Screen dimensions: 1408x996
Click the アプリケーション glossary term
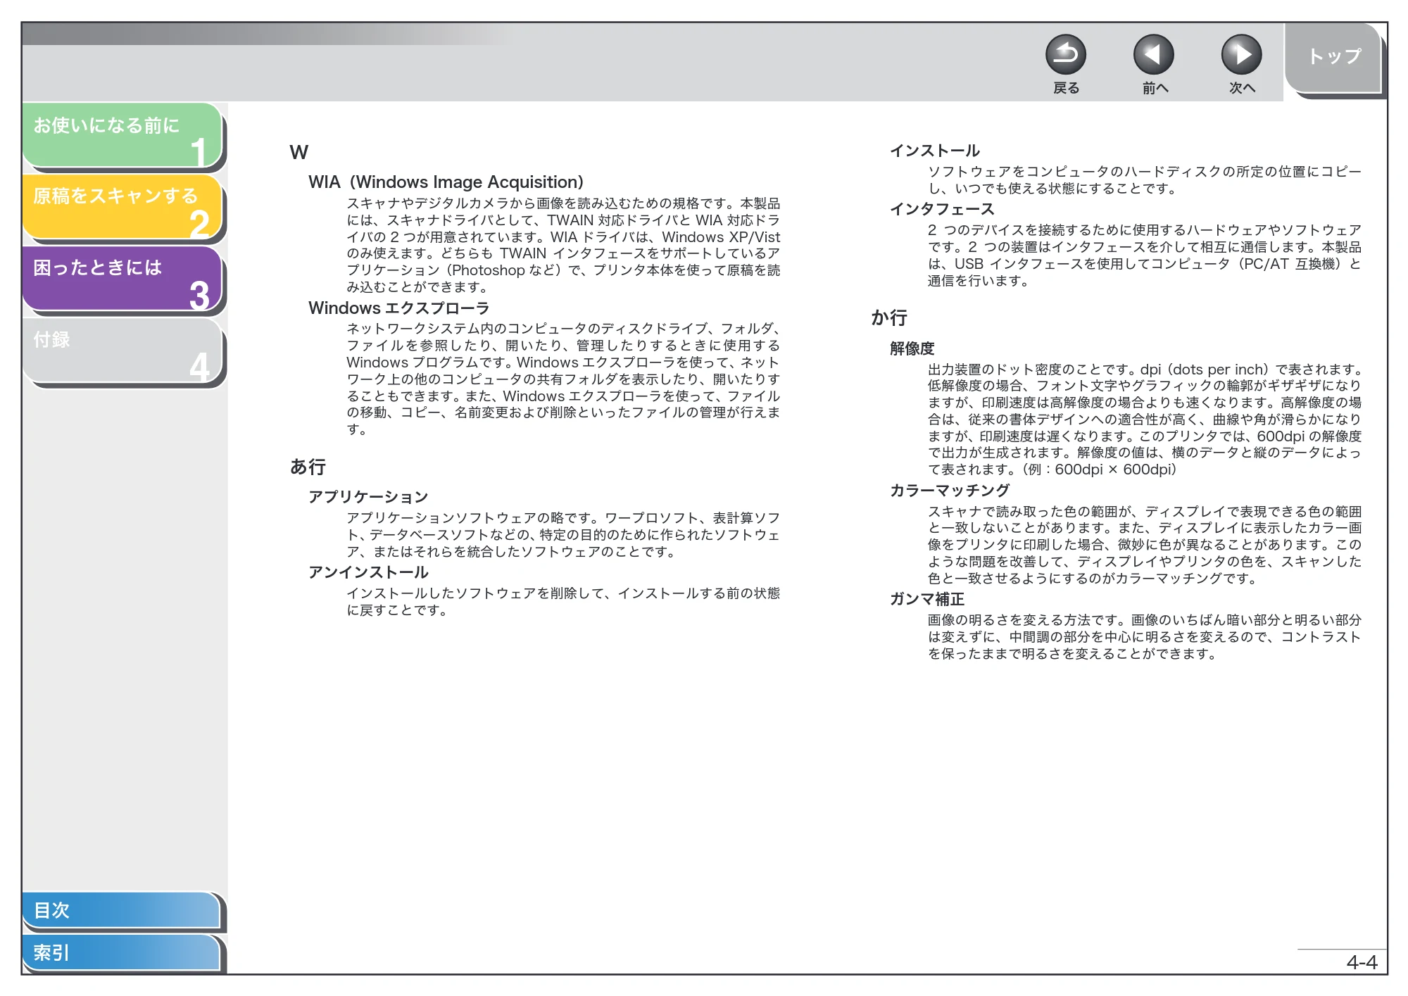[368, 497]
